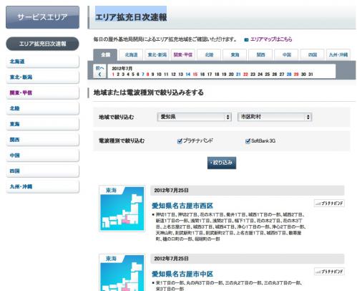Switch to the 九州・沖縄 tab

pos(338,54)
